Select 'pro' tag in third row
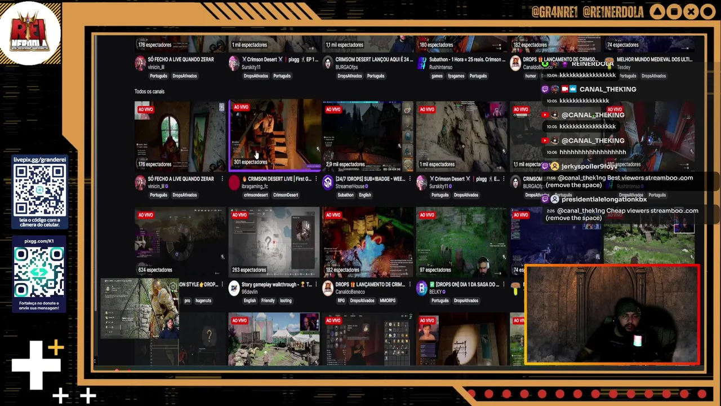 (x=186, y=301)
